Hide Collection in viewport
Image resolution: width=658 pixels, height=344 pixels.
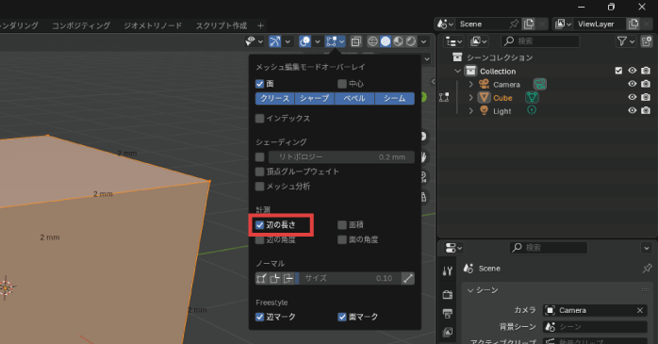(632, 71)
